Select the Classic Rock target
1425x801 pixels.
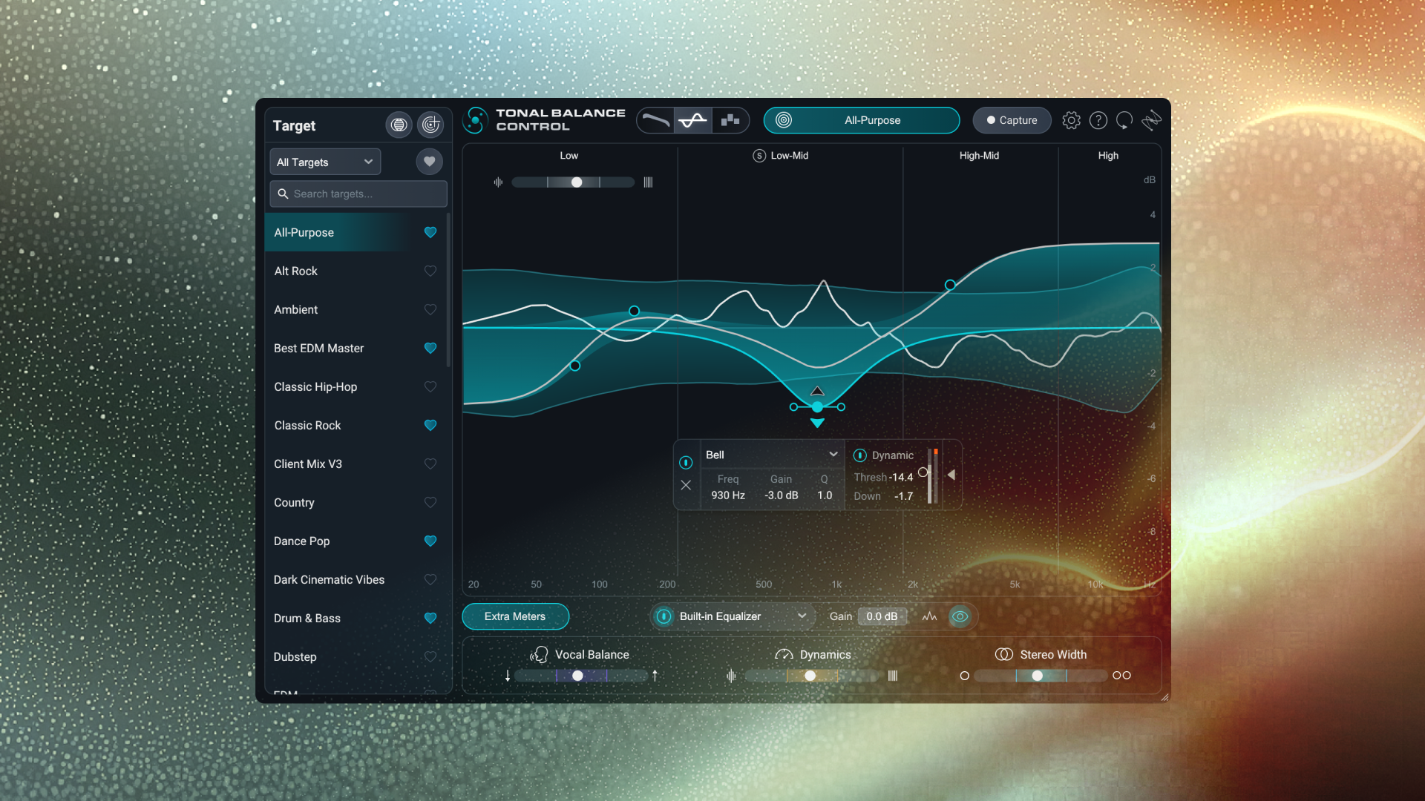pos(356,425)
